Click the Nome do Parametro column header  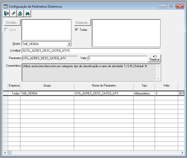click(104, 87)
